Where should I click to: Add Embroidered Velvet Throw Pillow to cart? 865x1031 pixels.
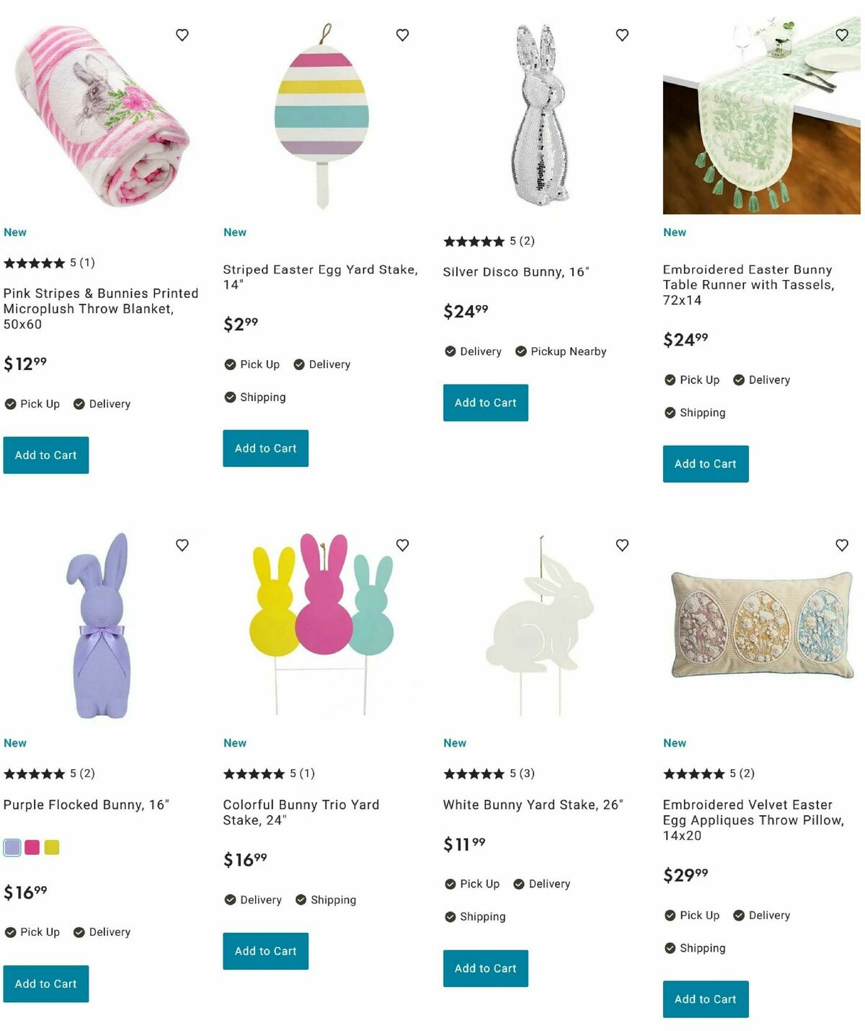tap(706, 999)
